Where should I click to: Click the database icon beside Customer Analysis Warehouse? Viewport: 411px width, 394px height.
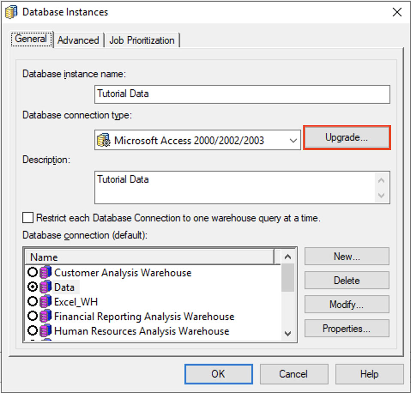(x=44, y=272)
